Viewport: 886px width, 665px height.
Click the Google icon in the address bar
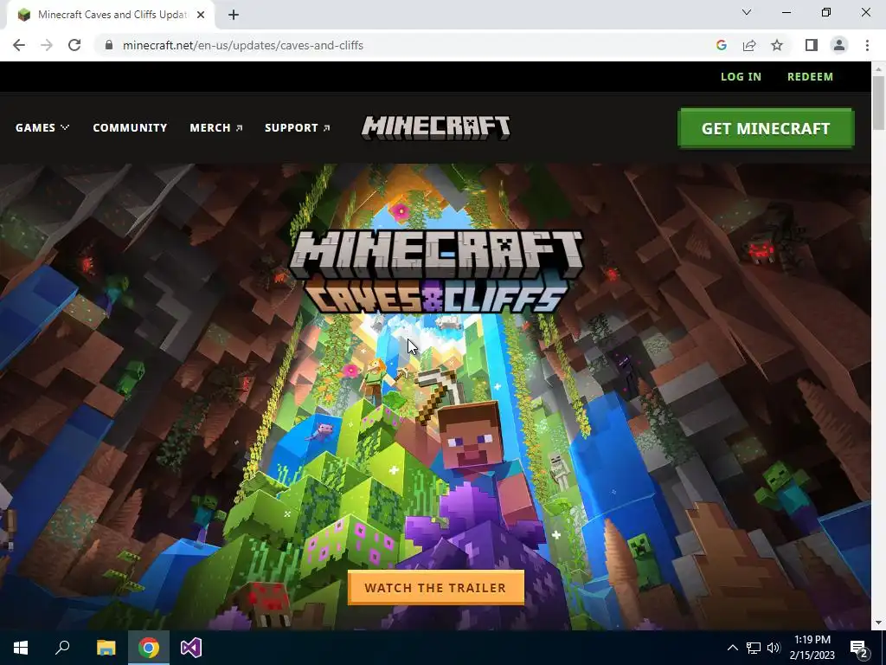[721, 45]
